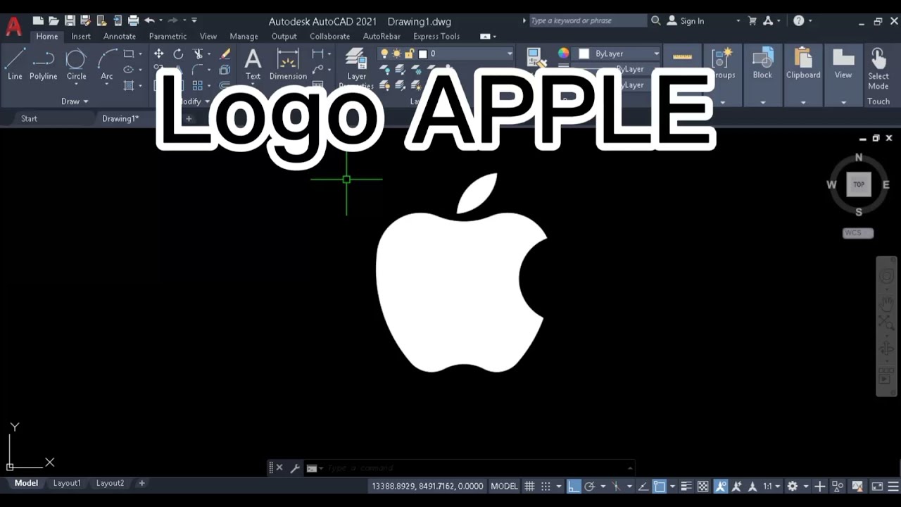Viewport: 901px width, 507px height.
Task: Click the New drawing icon
Action: coord(38,20)
